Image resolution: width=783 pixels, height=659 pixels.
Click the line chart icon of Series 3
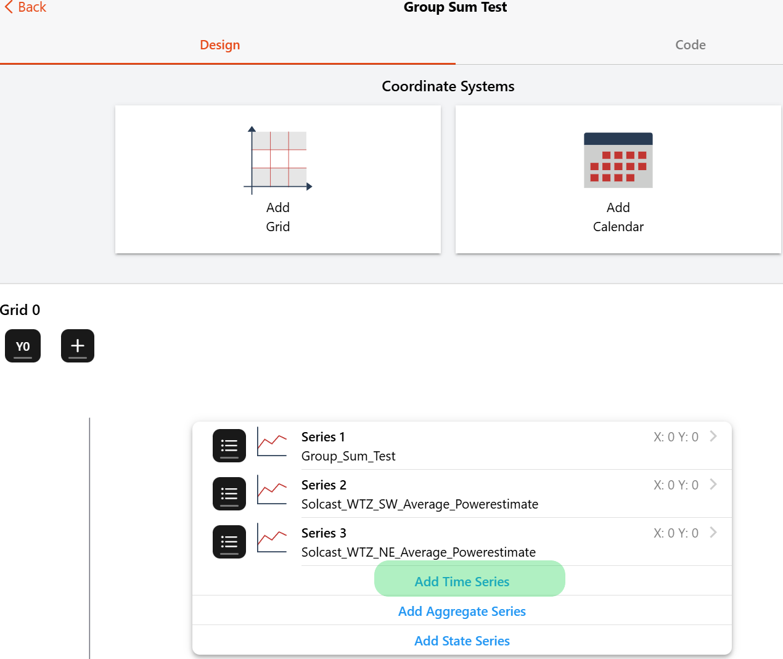point(272,538)
